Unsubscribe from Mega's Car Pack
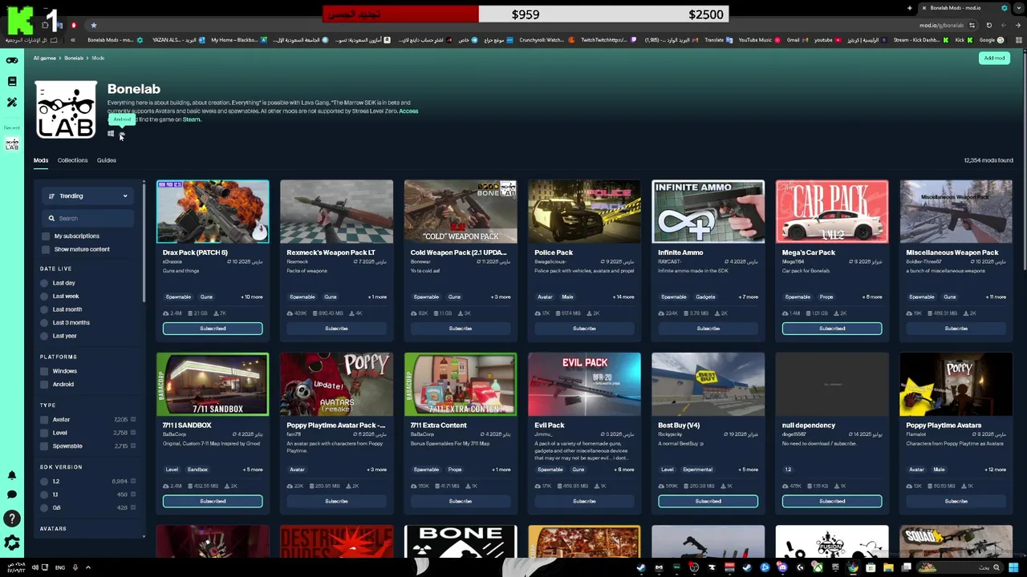1027x577 pixels. [x=832, y=329]
